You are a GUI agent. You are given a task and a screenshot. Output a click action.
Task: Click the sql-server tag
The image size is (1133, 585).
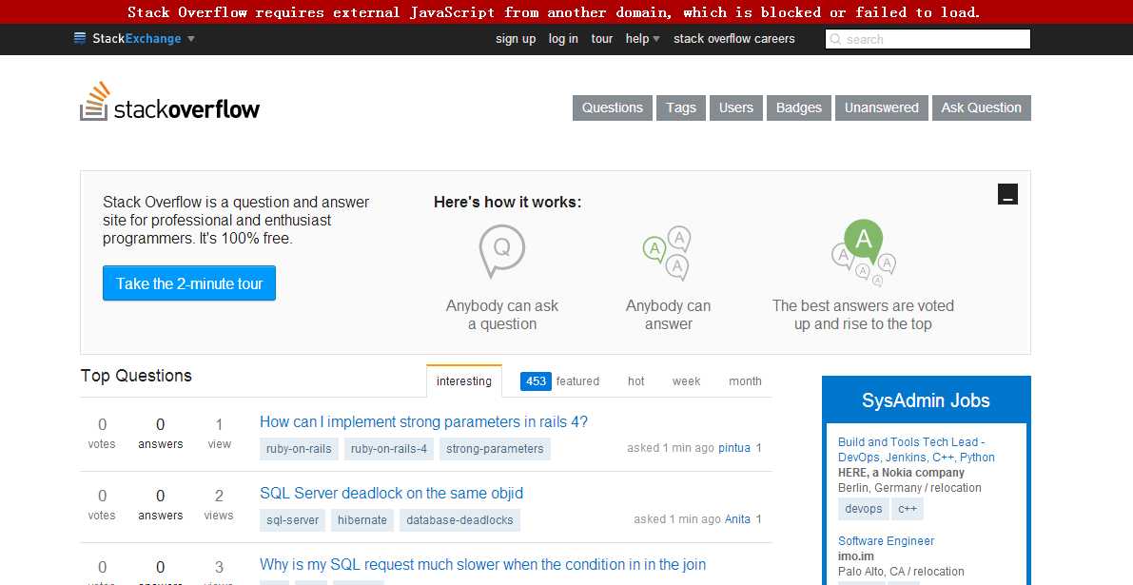(293, 520)
